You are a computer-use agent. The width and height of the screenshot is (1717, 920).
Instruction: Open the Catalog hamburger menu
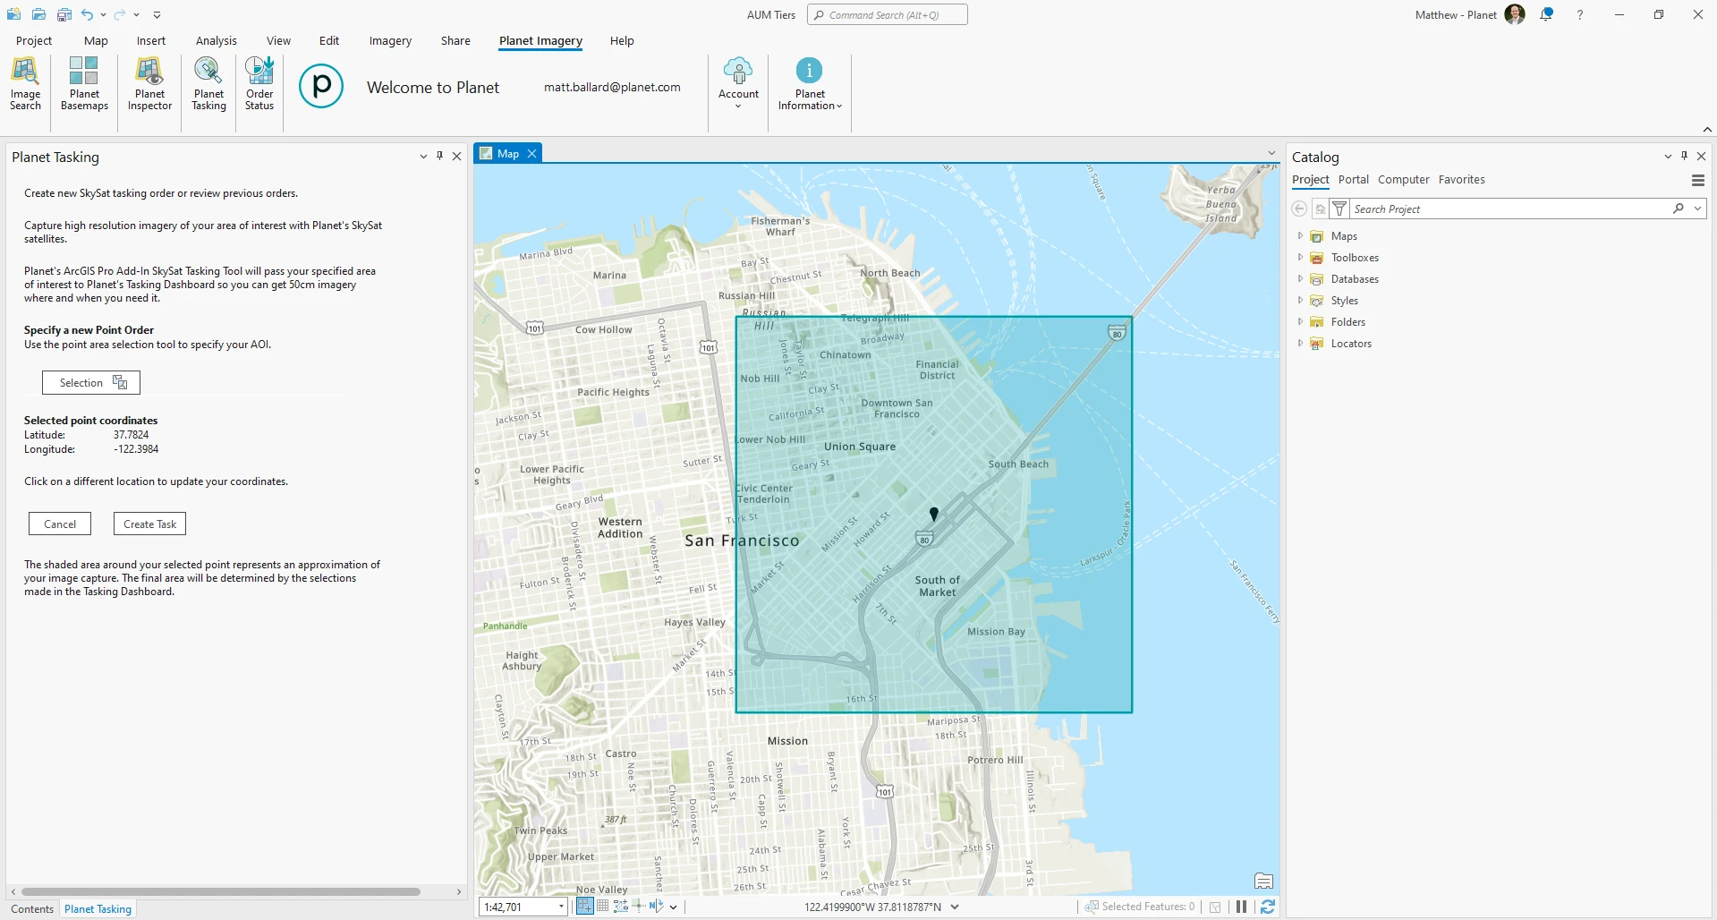1697,180
